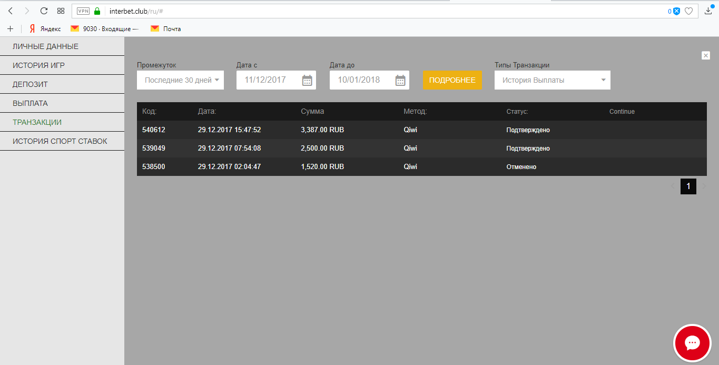
Task: Click the heart bookmark icon
Action: click(688, 11)
